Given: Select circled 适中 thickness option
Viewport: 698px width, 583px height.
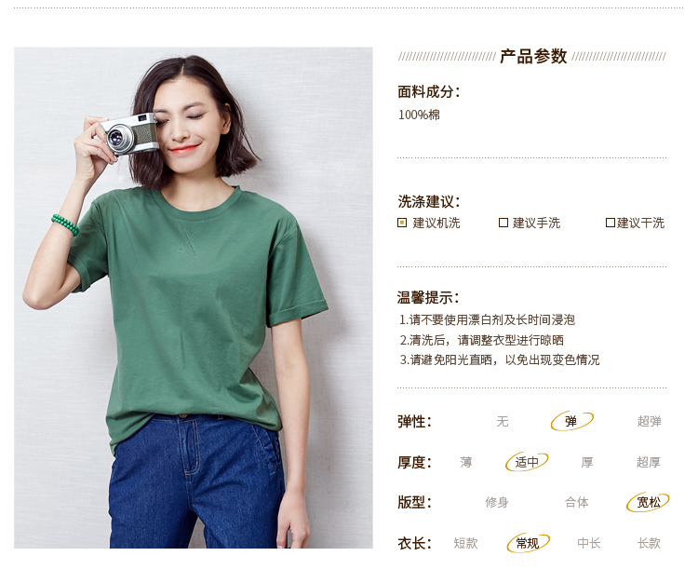Looking at the screenshot, I should coord(527,462).
